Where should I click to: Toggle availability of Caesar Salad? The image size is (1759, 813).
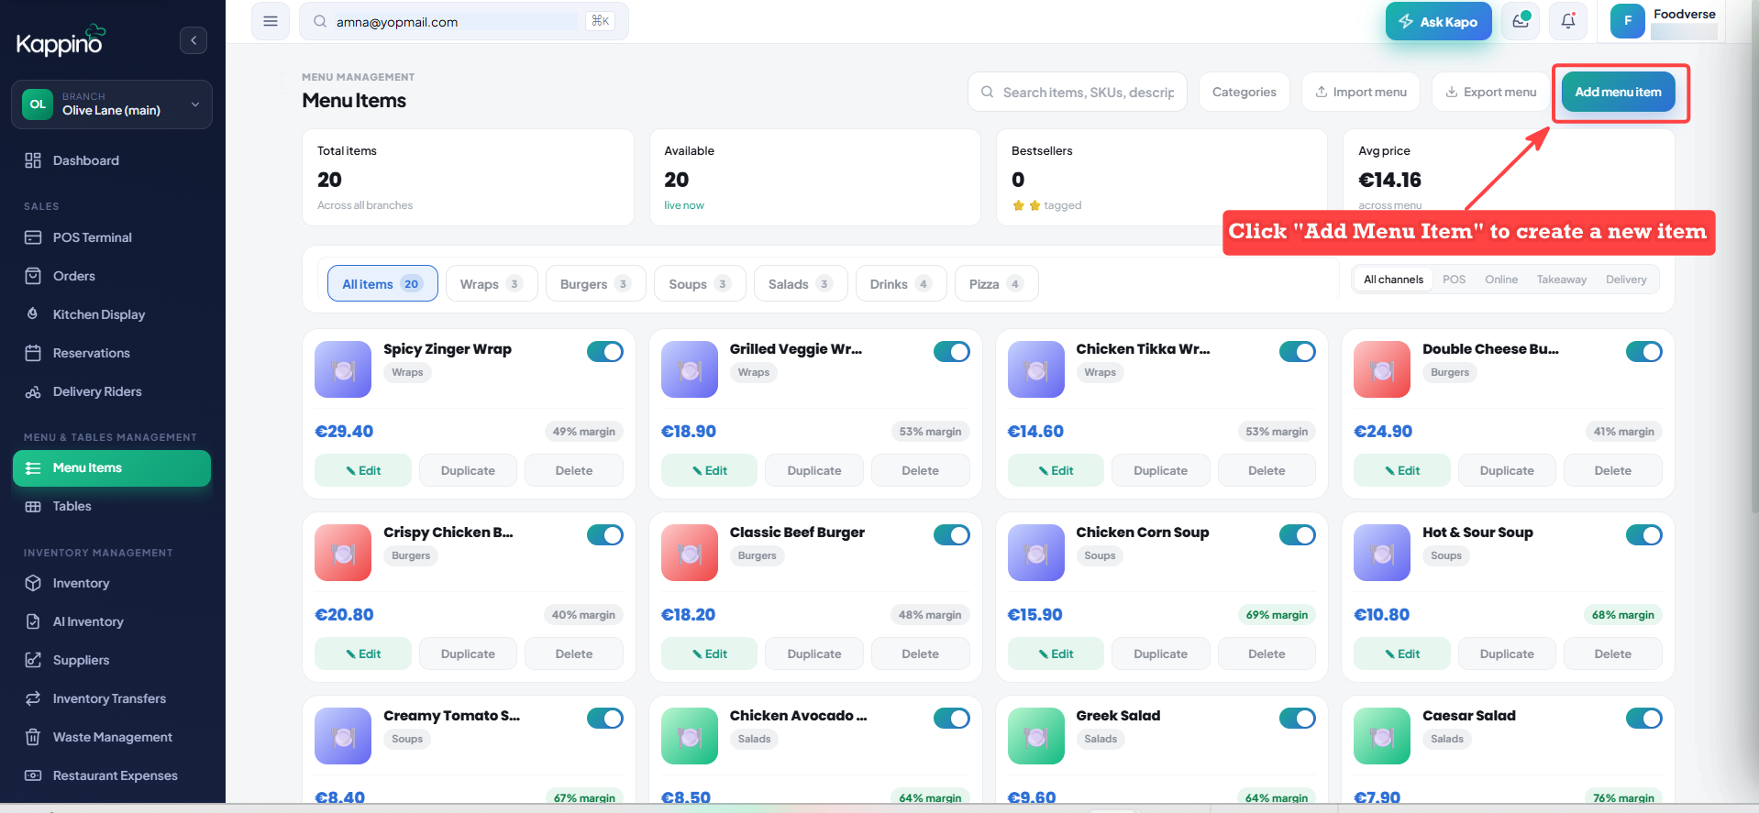pos(1644,719)
